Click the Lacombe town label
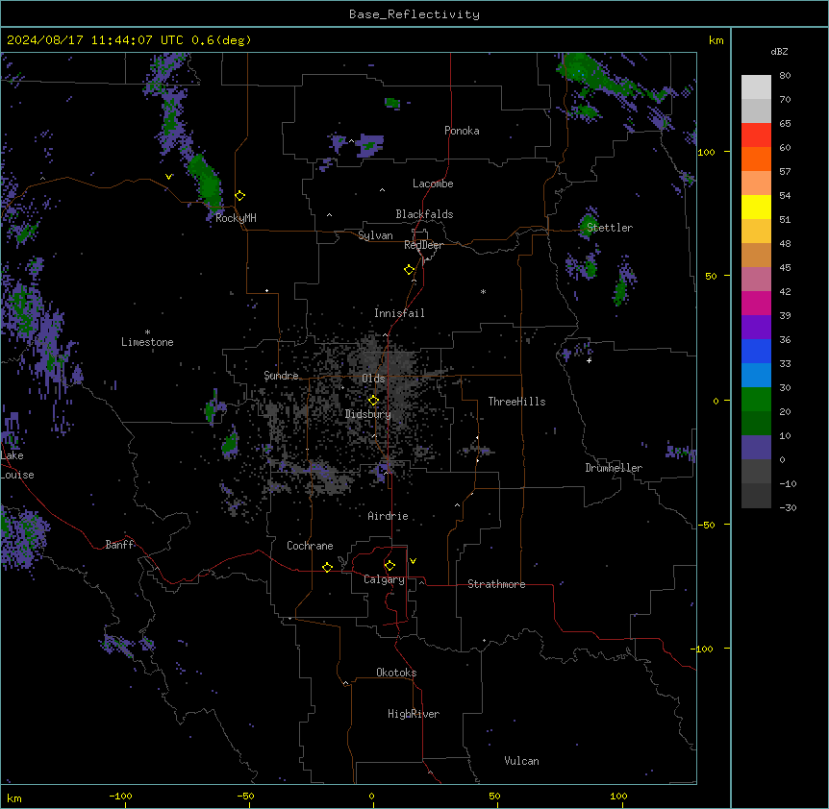This screenshot has width=829, height=809. 433,184
